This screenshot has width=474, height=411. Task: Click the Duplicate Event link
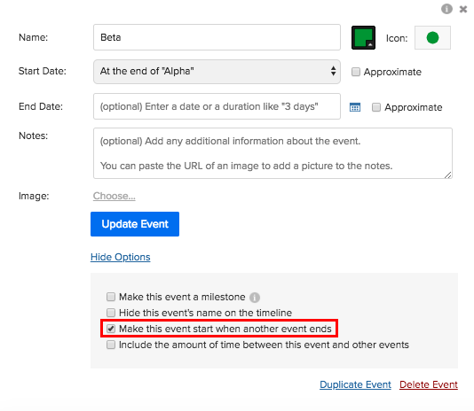click(355, 384)
